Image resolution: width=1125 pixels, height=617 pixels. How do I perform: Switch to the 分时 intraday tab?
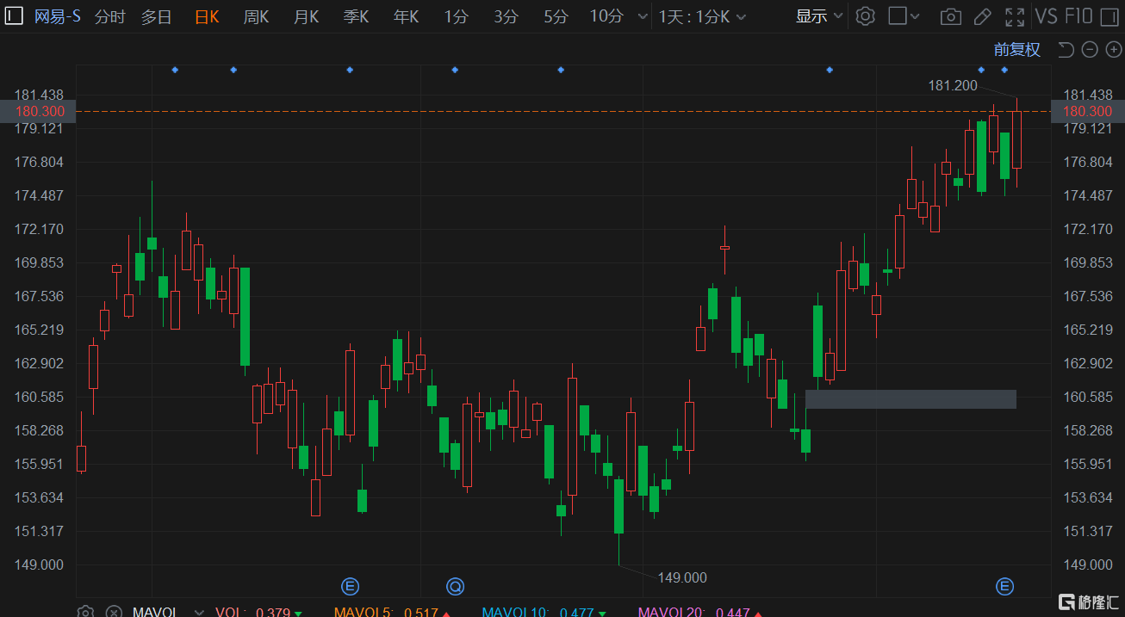coord(109,16)
